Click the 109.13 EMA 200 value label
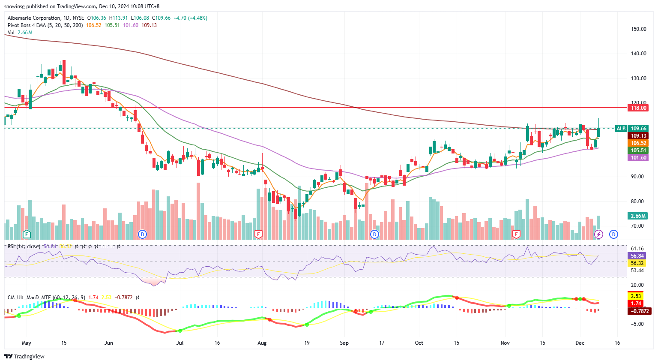Screen dimensions: 658x364 coord(638,136)
